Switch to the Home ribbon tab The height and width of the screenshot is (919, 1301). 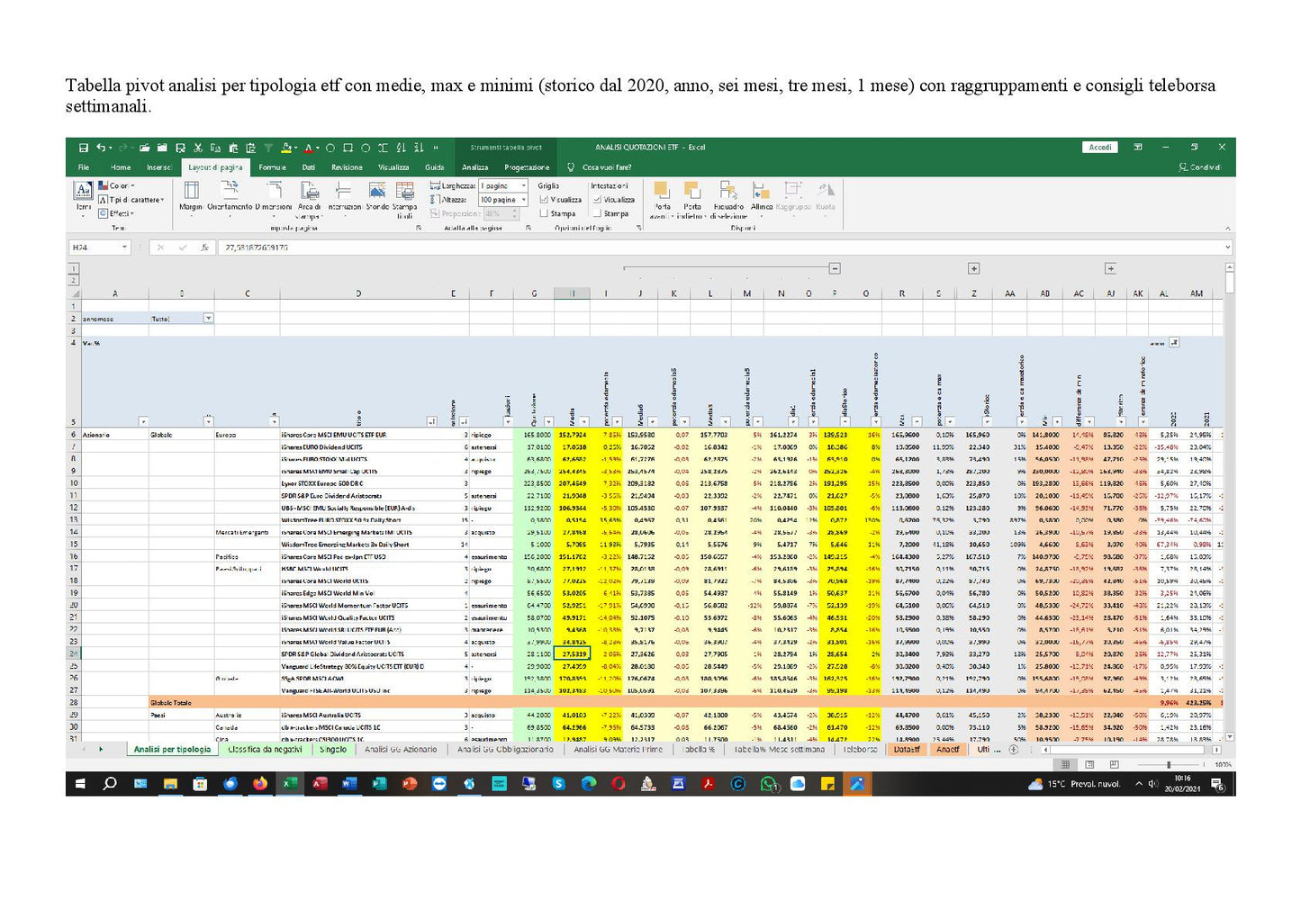(121, 167)
